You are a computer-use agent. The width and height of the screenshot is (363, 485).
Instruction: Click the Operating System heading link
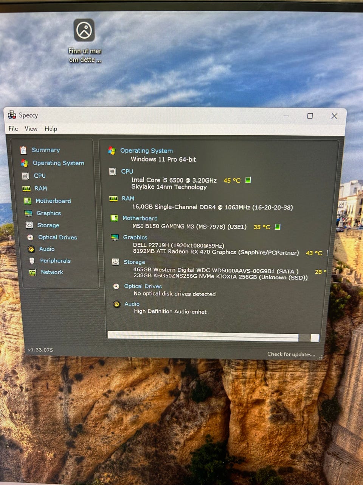pyautogui.click(x=146, y=151)
